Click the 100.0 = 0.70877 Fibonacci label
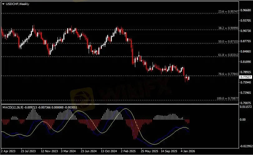This screenshot has height=155, width=253. click(228, 98)
